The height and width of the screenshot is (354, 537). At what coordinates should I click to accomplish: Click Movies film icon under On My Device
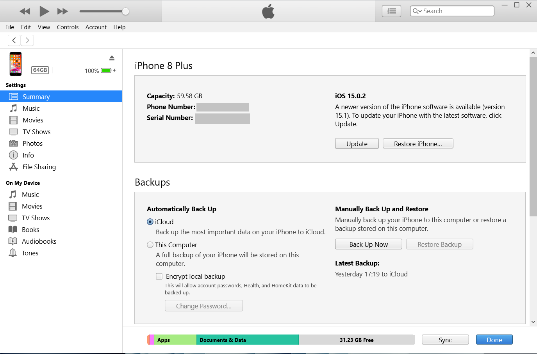13,206
